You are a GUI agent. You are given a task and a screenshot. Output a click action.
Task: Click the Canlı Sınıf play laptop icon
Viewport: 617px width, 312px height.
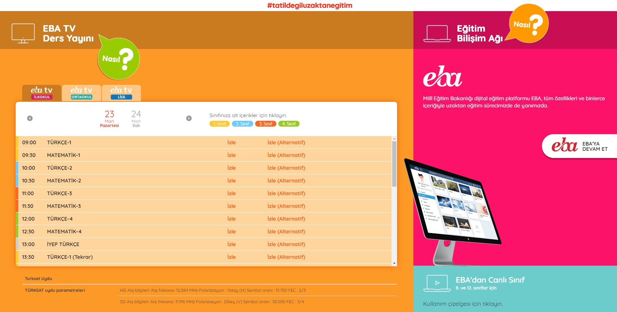pos(437,283)
